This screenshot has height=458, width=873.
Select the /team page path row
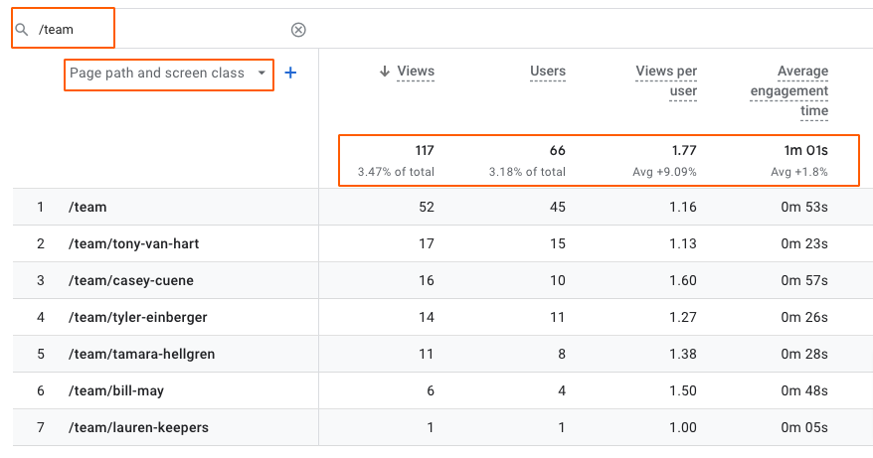[87, 208]
